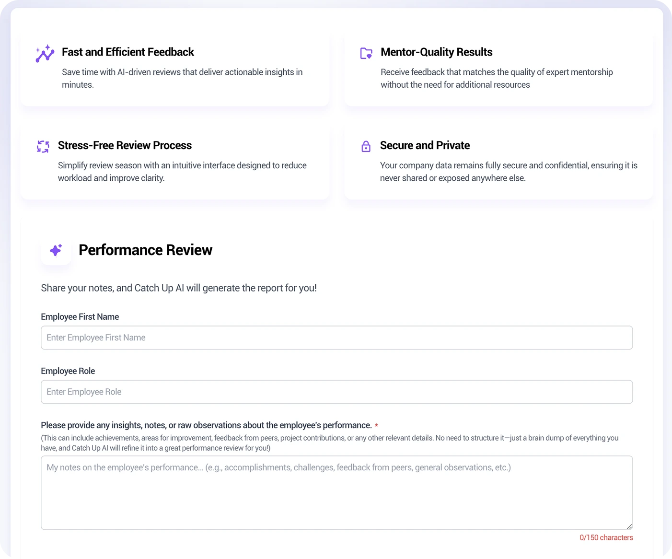The image size is (672, 559).
Task: Click the "Fast and Efficient Feedback" heading
Action: (128, 52)
